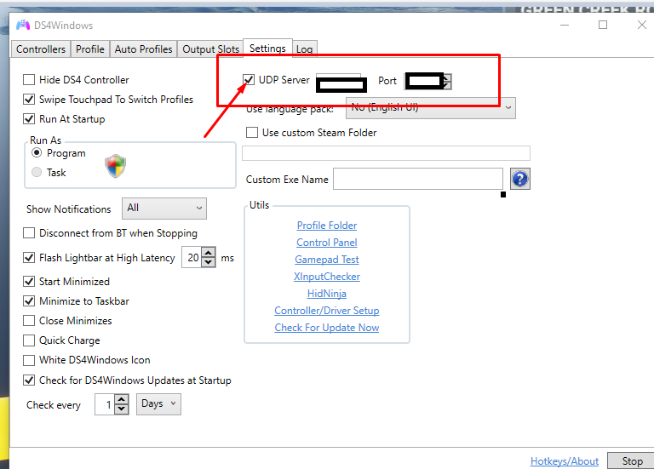Switch to the Controllers tab
The height and width of the screenshot is (469, 654).
tap(41, 49)
